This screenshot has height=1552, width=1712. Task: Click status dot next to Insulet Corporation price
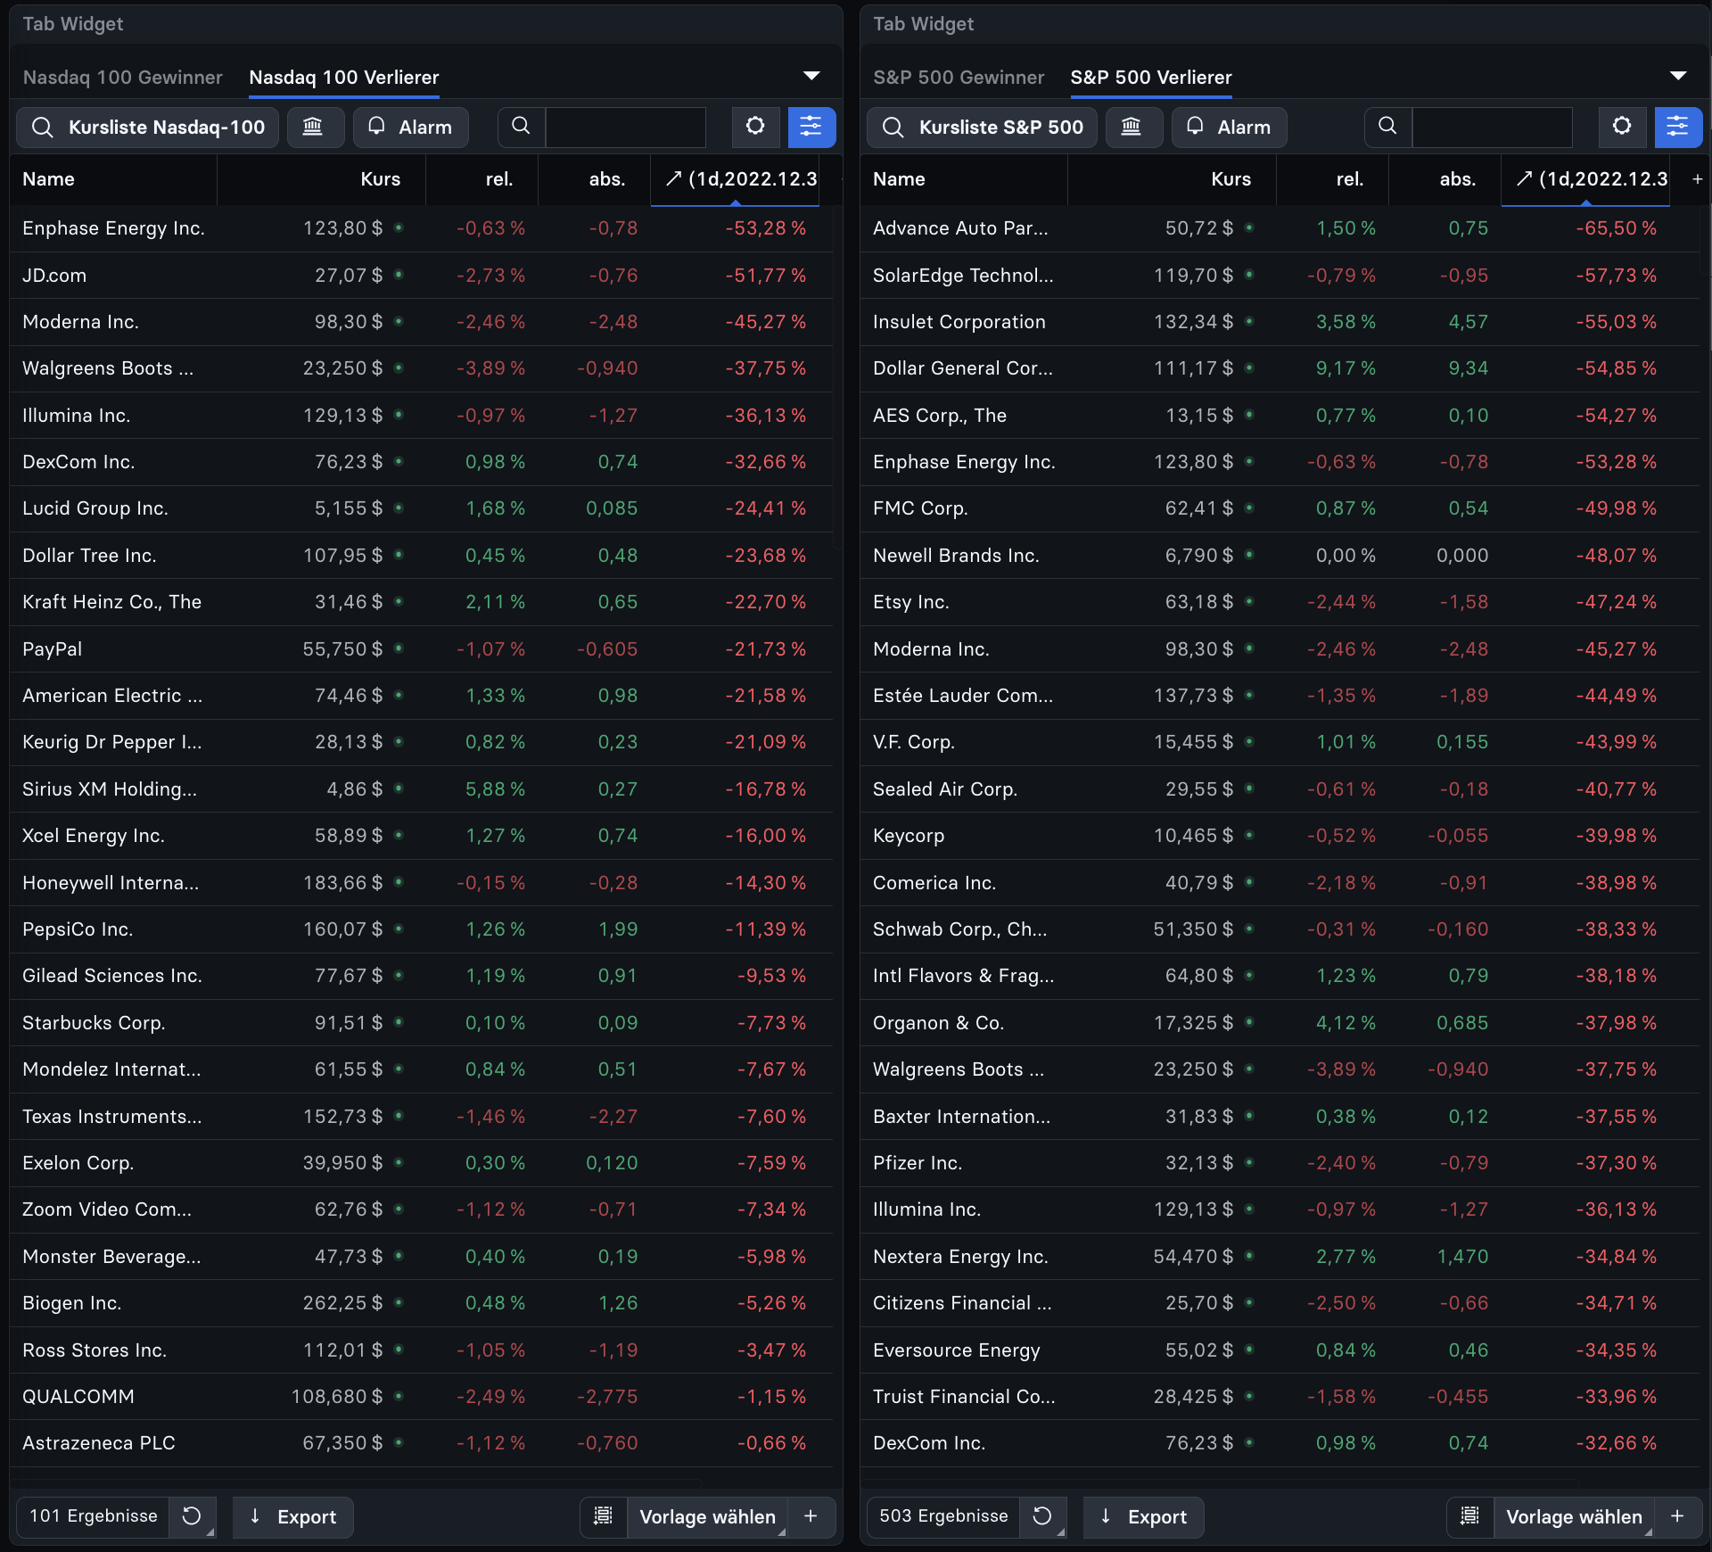[x=1249, y=321]
